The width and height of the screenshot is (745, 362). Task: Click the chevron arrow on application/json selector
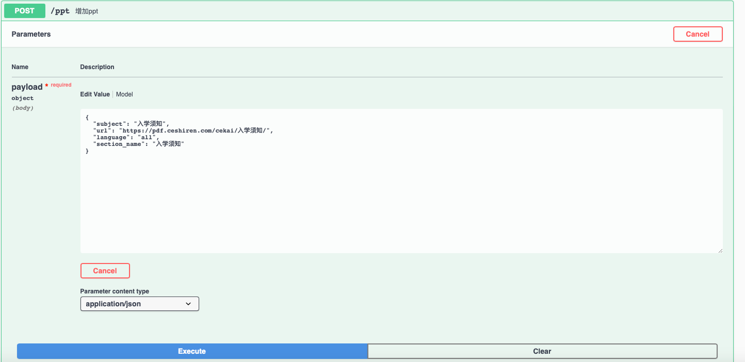click(x=188, y=304)
